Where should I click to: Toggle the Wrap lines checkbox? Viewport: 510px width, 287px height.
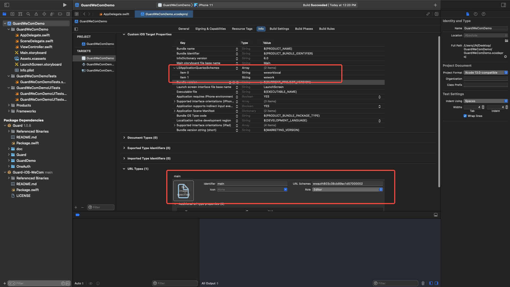tap(465, 116)
